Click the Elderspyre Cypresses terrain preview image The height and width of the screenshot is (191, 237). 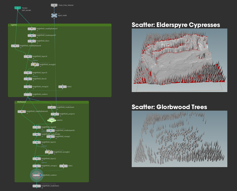[x=179, y=60]
